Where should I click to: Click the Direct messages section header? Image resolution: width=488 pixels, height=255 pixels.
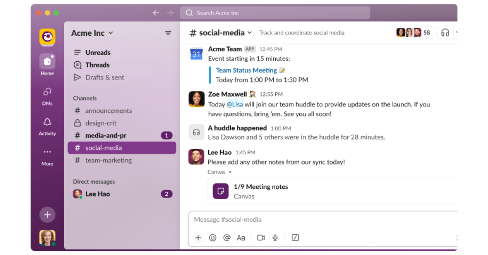94,182
